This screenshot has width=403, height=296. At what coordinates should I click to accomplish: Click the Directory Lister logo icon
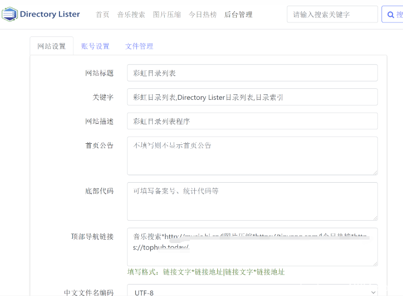(9, 14)
